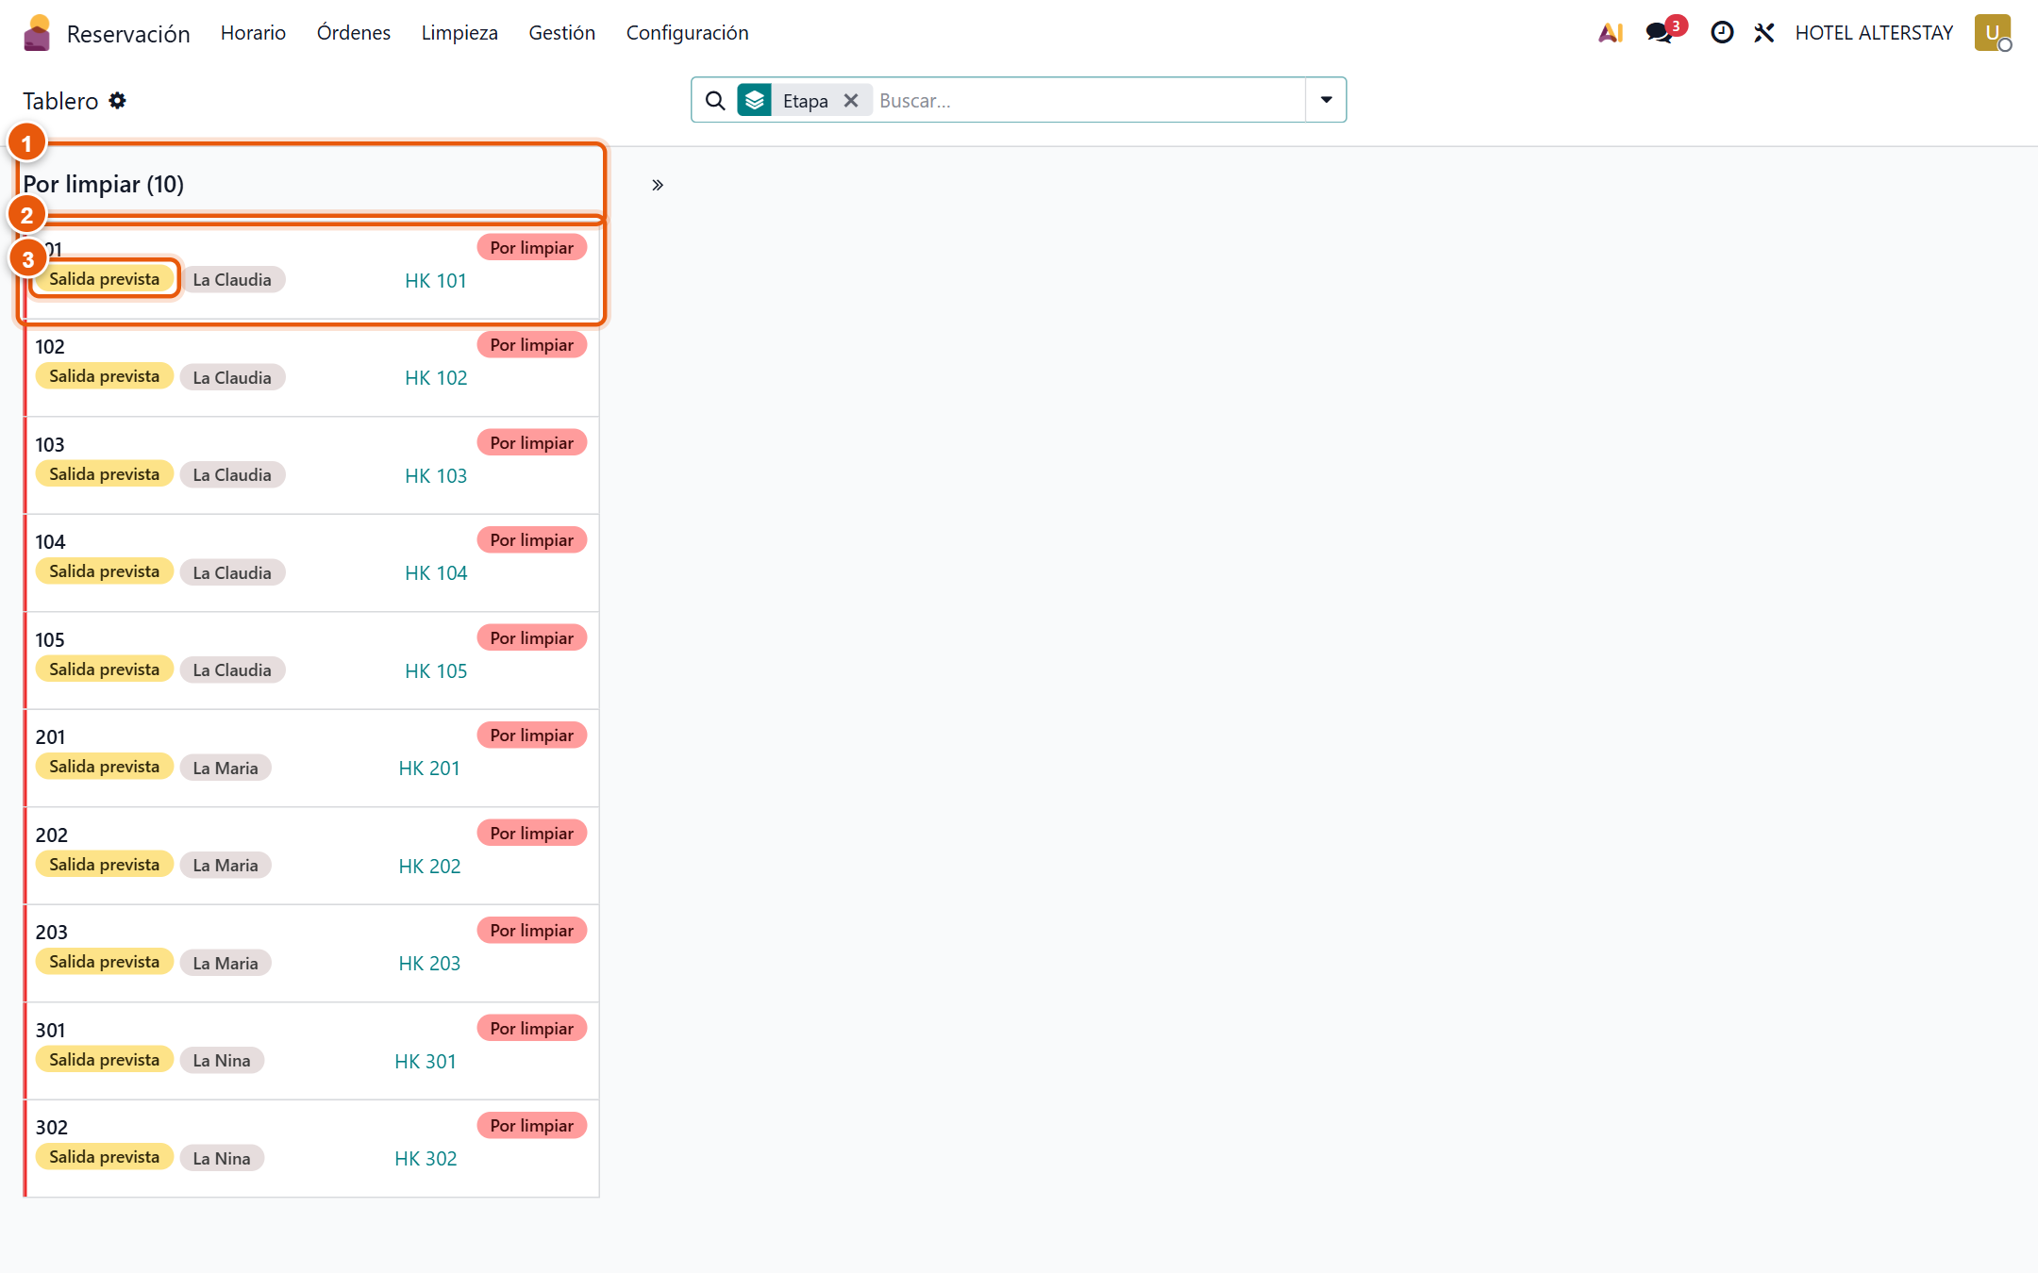
Task: Open the Limpieza menu
Action: (459, 33)
